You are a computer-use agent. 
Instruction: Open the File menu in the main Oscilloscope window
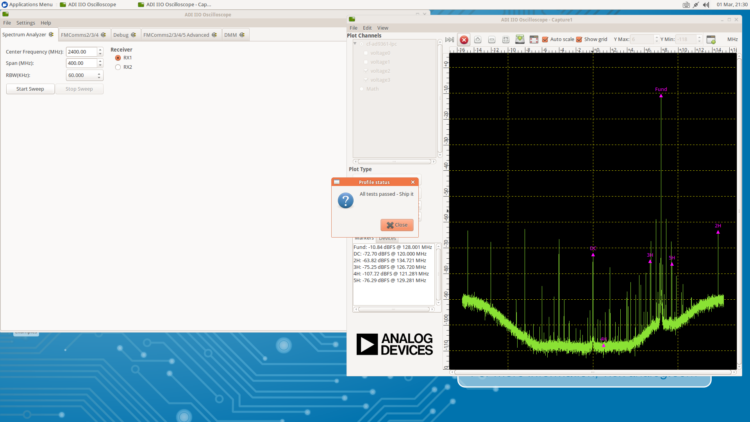7,23
